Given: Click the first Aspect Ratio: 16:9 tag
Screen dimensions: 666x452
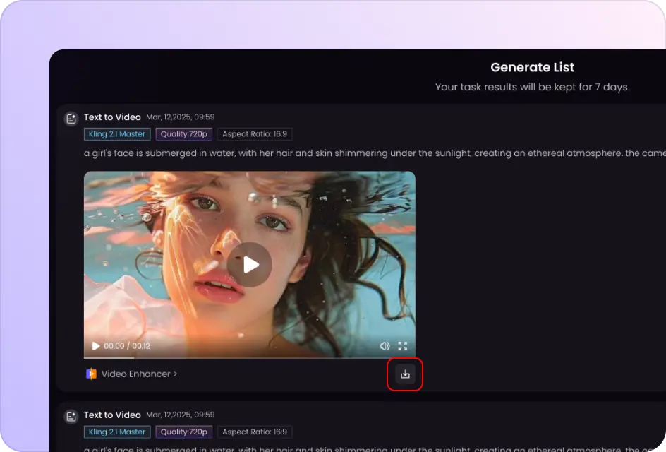Looking at the screenshot, I should 254,134.
